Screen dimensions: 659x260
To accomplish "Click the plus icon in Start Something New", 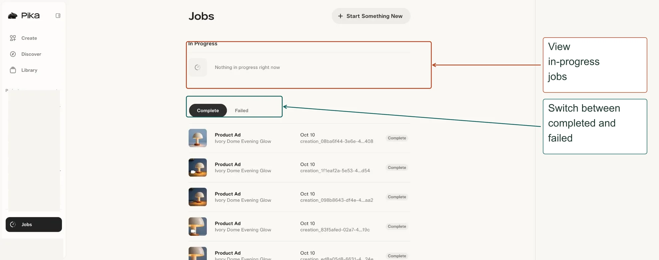I will click(x=340, y=16).
